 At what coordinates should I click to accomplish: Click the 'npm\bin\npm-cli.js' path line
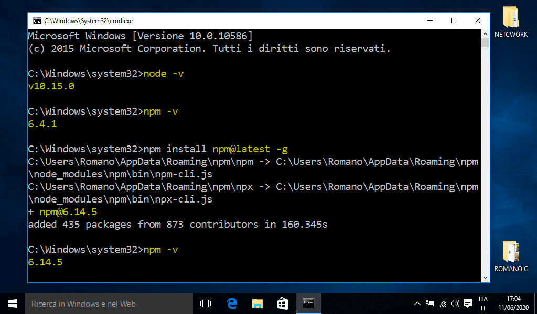(120, 174)
